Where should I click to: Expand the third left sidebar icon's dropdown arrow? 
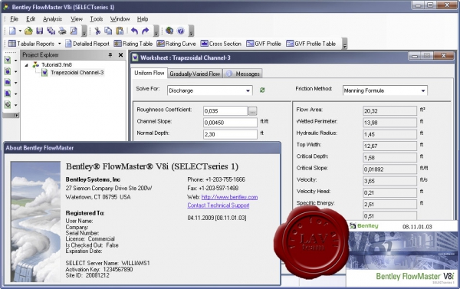point(16,83)
